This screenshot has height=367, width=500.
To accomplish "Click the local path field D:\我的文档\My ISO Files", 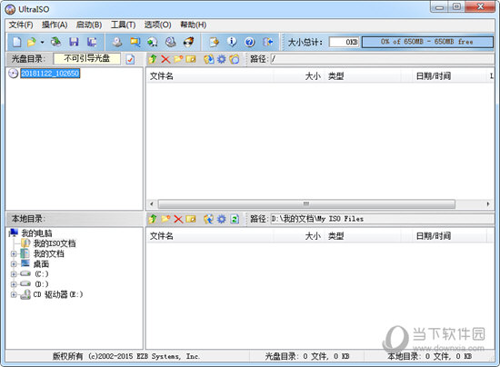I will tap(382, 219).
